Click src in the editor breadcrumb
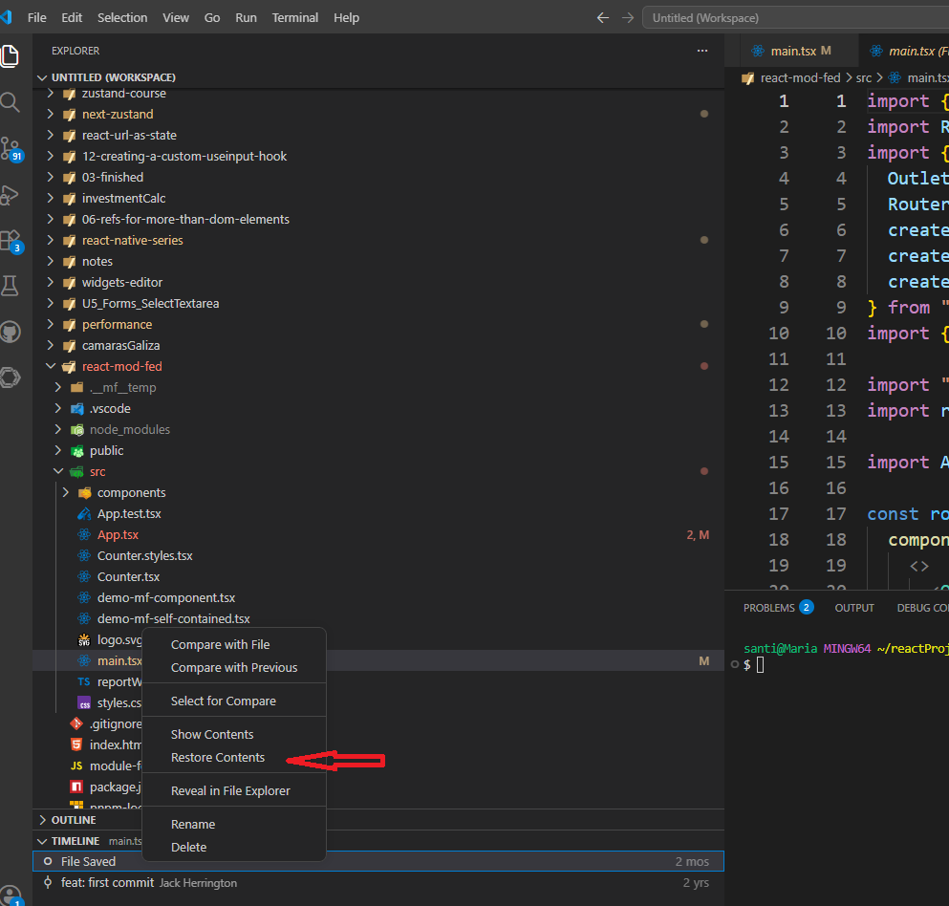The width and height of the screenshot is (949, 906). coord(864,78)
